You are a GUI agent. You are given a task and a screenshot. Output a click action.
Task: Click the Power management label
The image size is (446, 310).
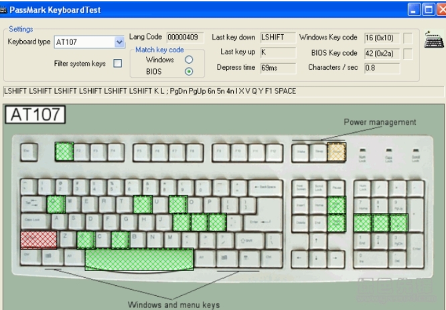[x=380, y=122]
